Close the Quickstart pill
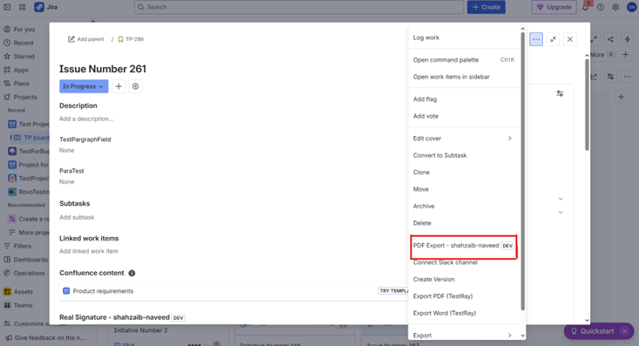 tap(624, 331)
